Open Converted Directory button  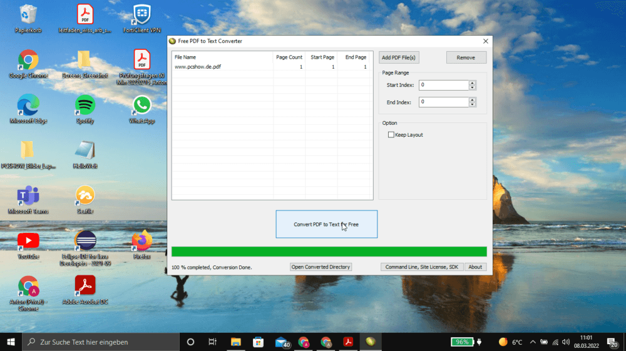[321, 267]
